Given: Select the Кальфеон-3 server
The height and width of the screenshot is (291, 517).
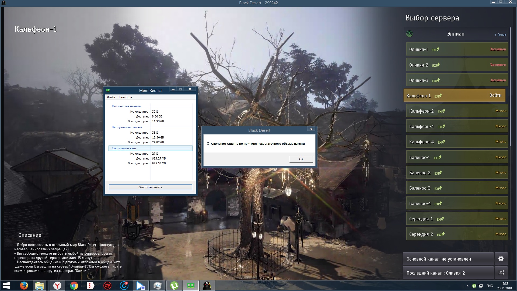Looking at the screenshot, I should point(457,126).
